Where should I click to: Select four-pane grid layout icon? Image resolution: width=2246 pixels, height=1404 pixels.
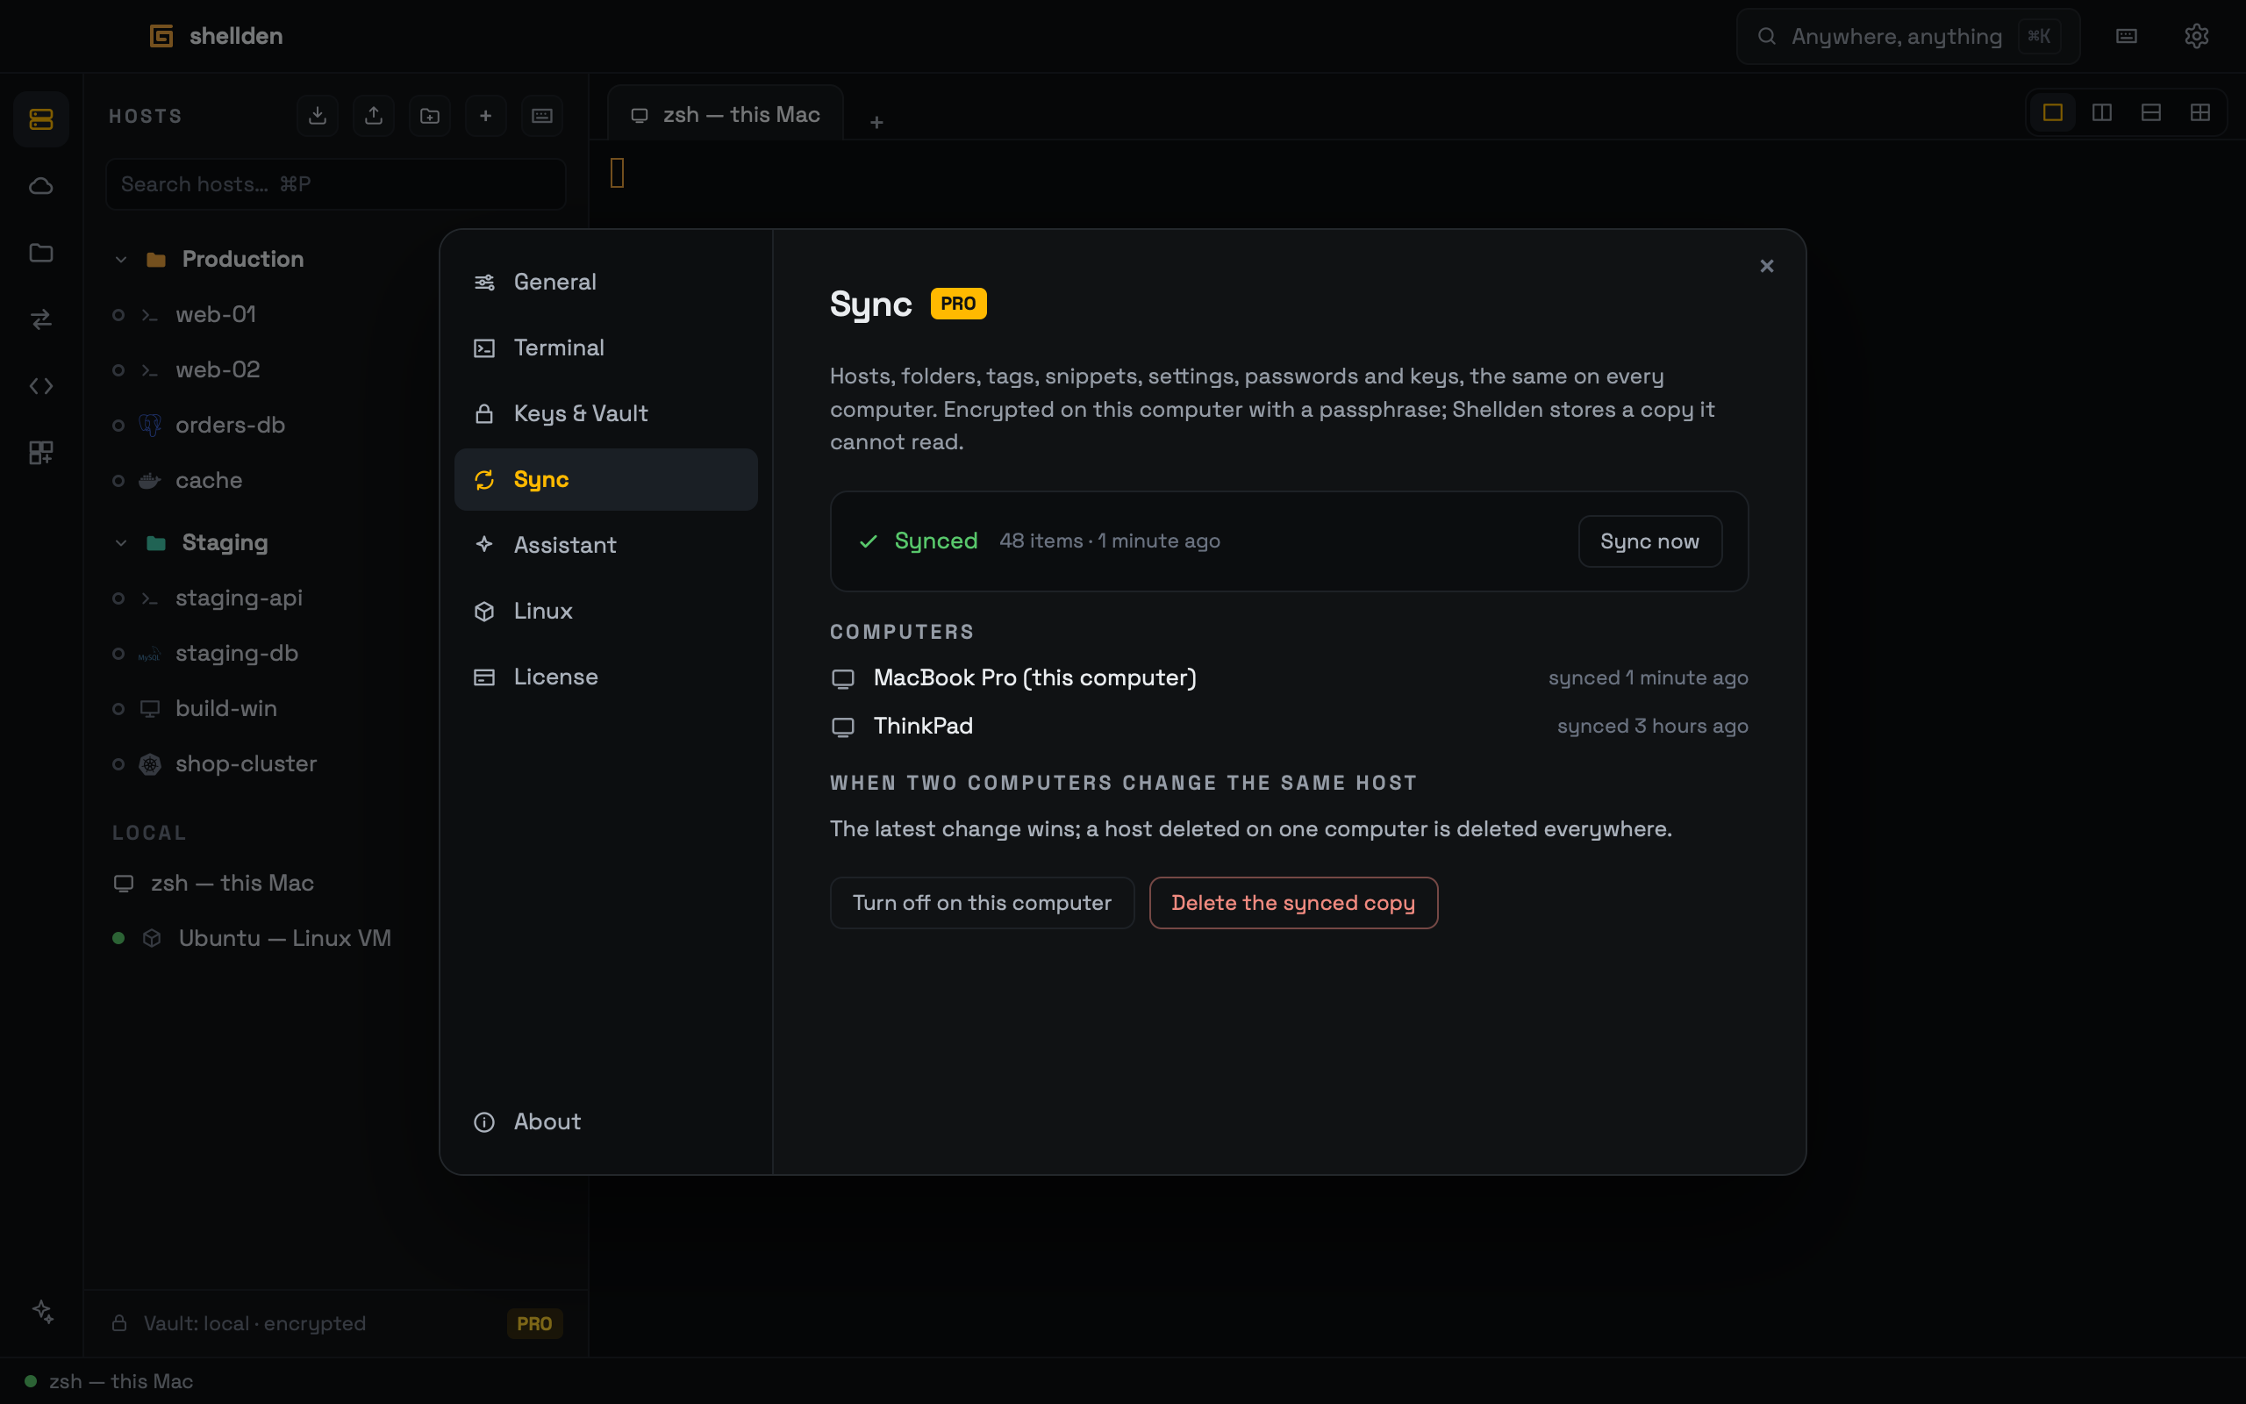coord(2200,112)
